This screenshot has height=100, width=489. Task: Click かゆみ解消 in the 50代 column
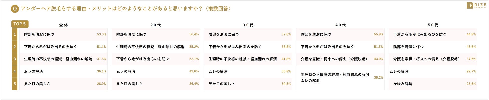point(403,84)
